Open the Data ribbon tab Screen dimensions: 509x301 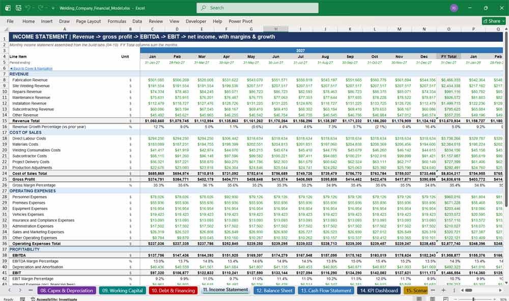click(137, 21)
